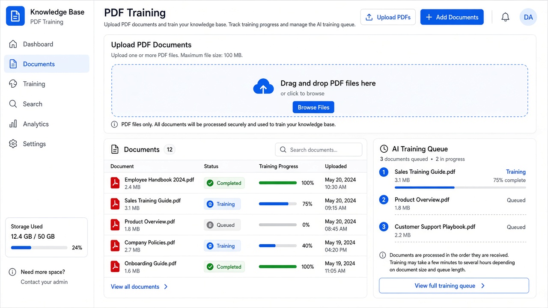548x308 pixels.
Task: Select Documents in the sidebar
Action: tap(47, 64)
